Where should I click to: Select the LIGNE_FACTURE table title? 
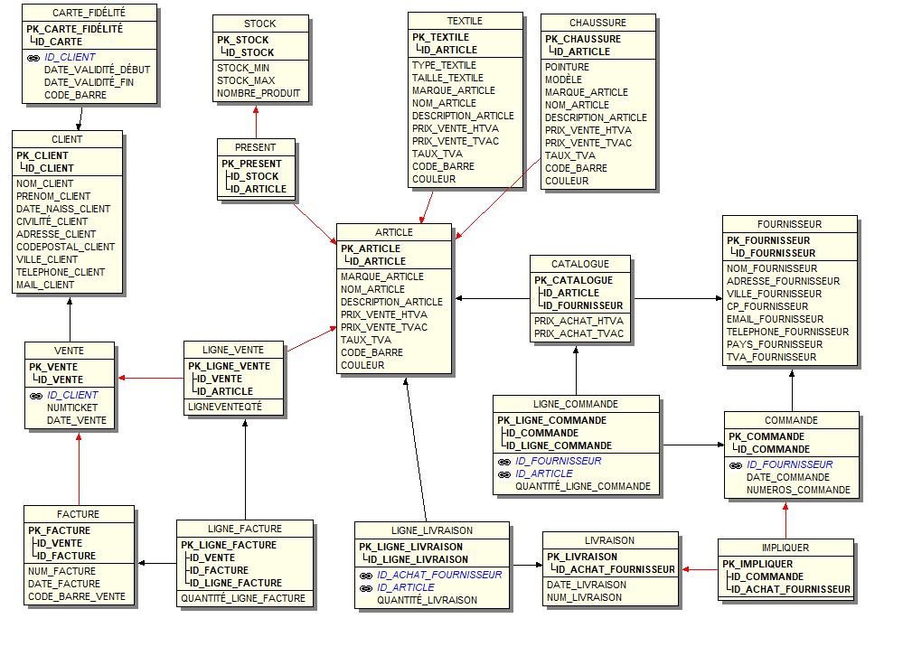pos(245,529)
